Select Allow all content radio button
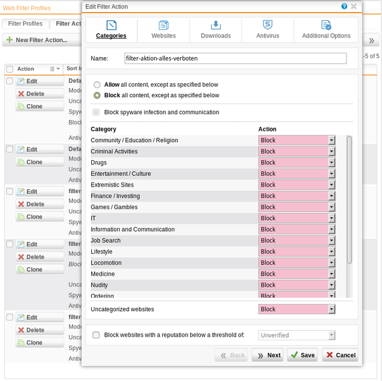 (x=97, y=84)
